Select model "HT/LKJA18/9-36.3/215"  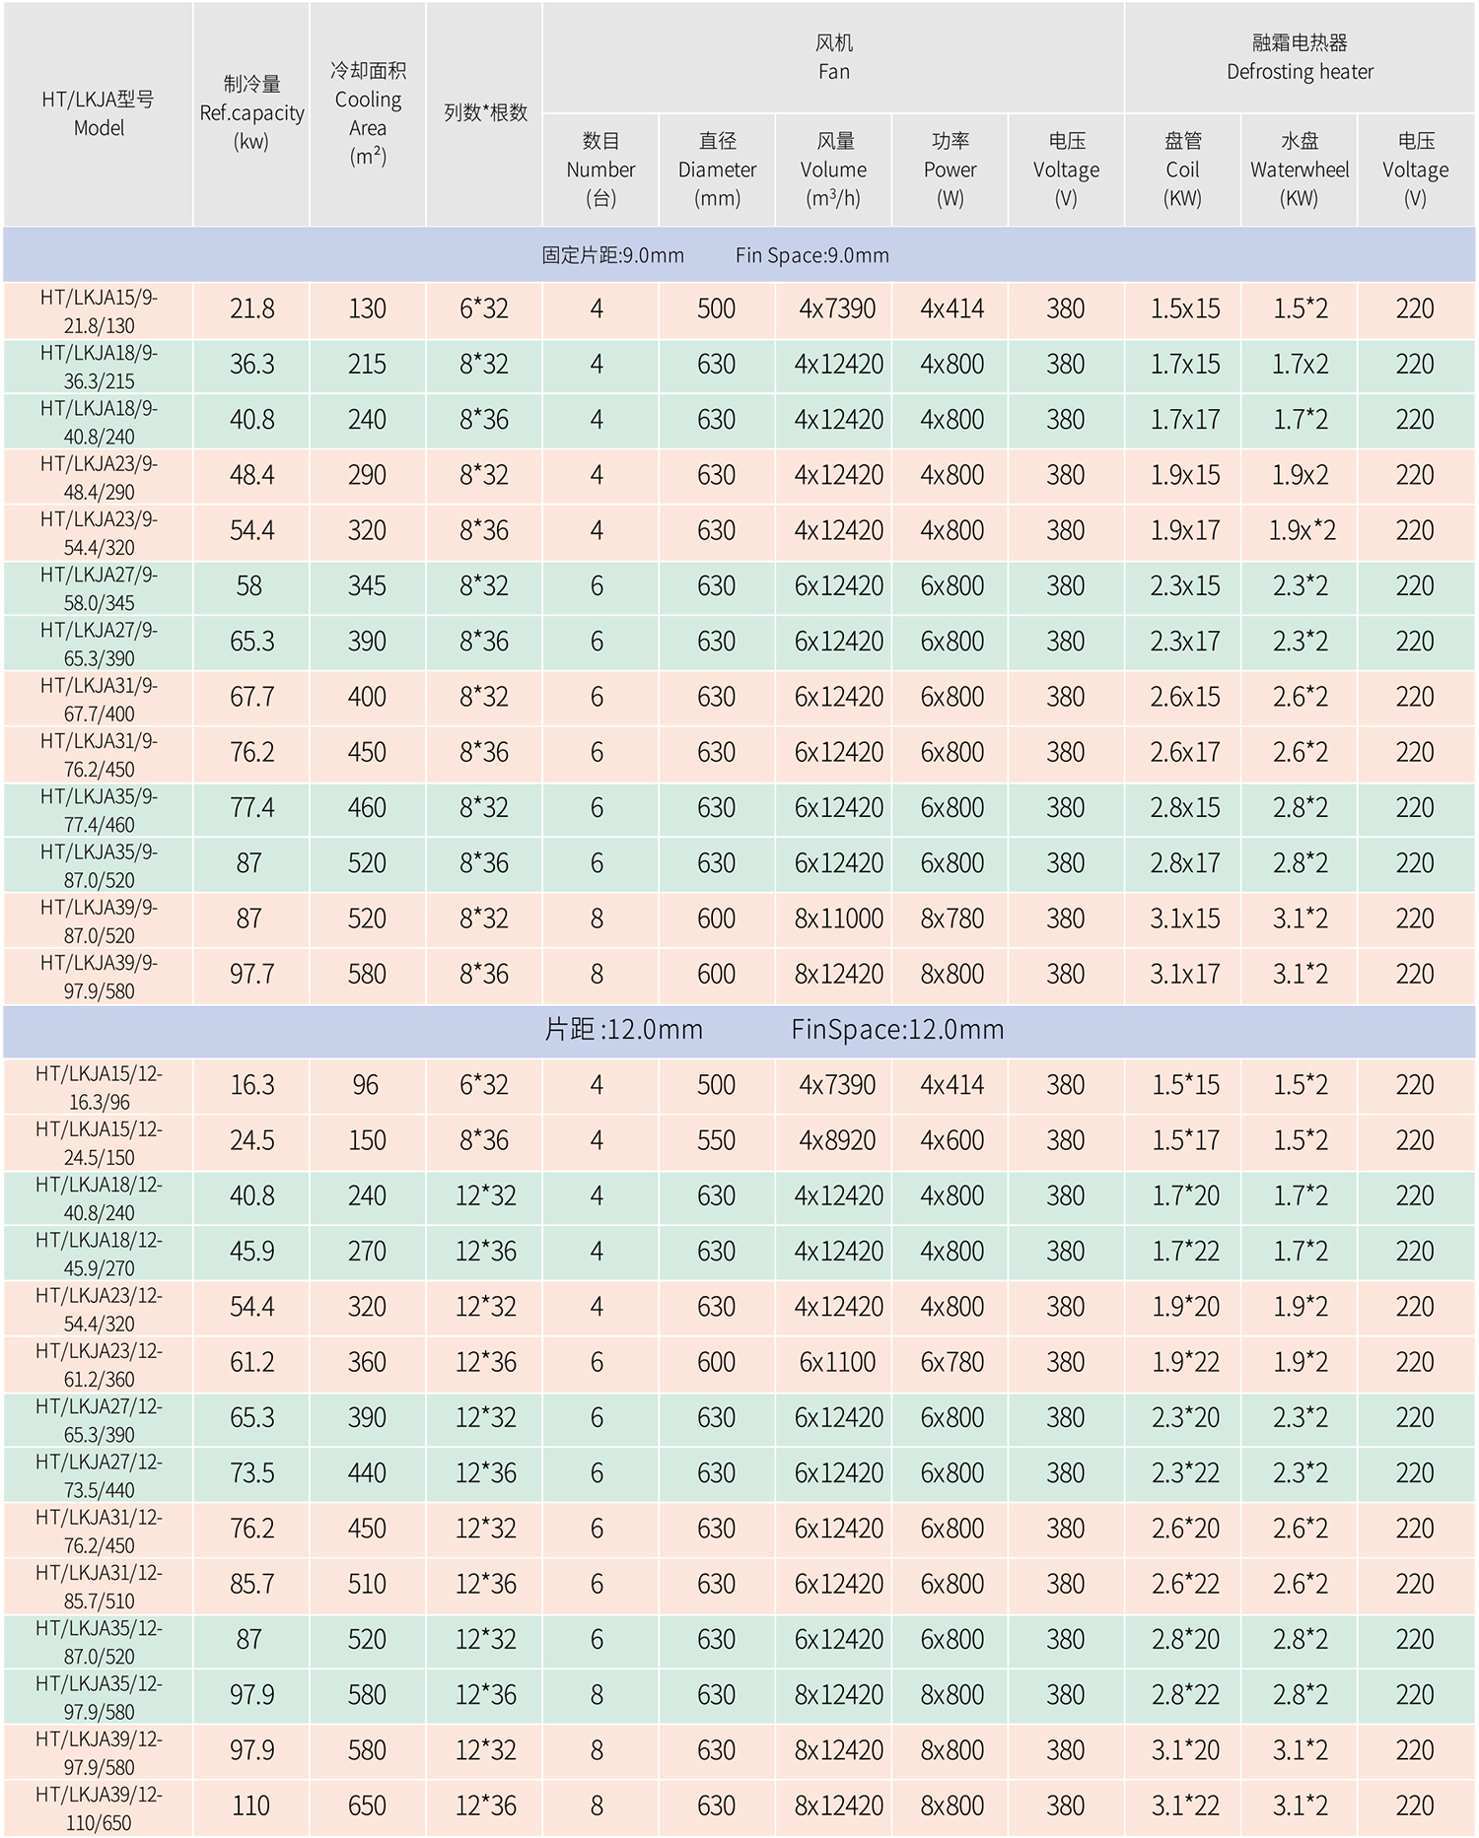(x=99, y=367)
